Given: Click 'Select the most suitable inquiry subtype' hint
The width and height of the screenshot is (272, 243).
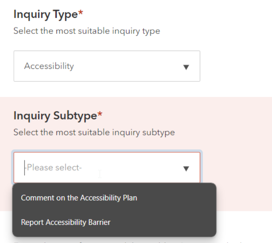Looking at the screenshot, I should click(94, 133).
